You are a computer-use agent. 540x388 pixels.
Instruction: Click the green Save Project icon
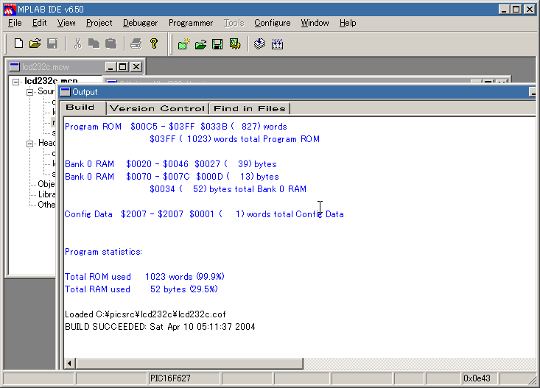(x=217, y=44)
